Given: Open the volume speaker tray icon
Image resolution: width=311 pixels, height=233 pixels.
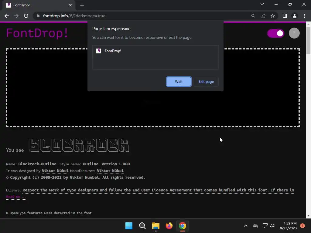Looking at the screenshot, I should click(272, 226).
